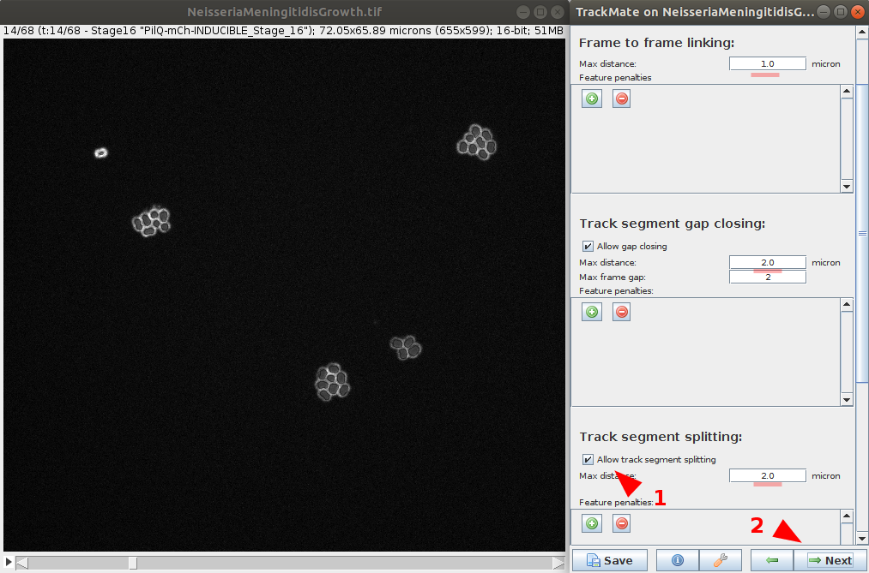The image size is (869, 573).
Task: Remove a gap closing feature penalty
Action: coord(622,312)
